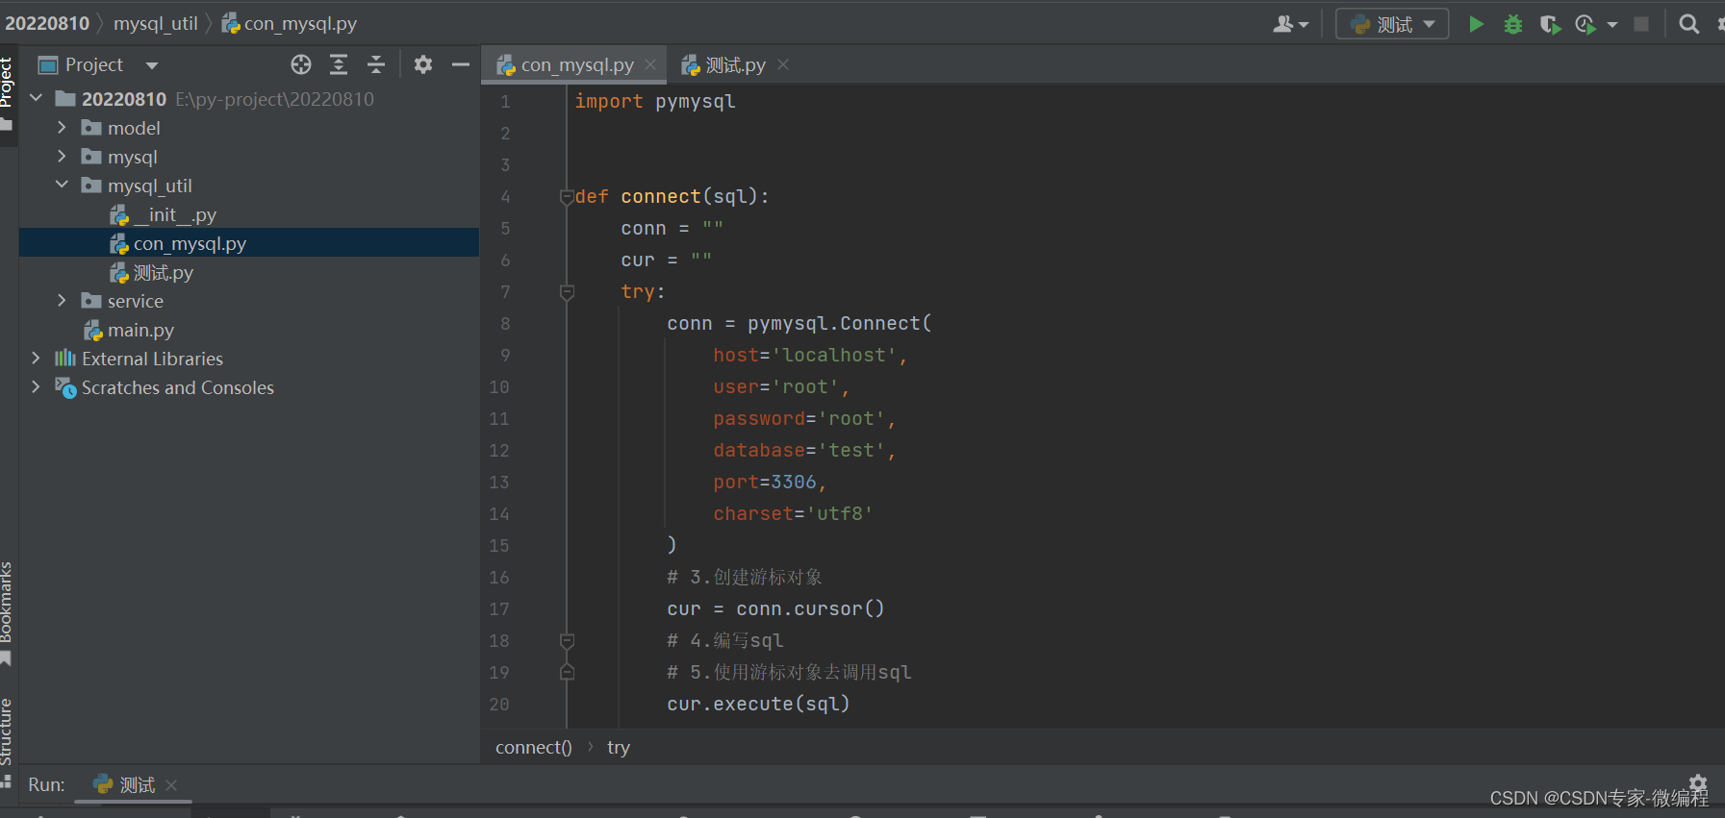Expand Scratches and Consoles node
The height and width of the screenshot is (818, 1725).
point(37,386)
